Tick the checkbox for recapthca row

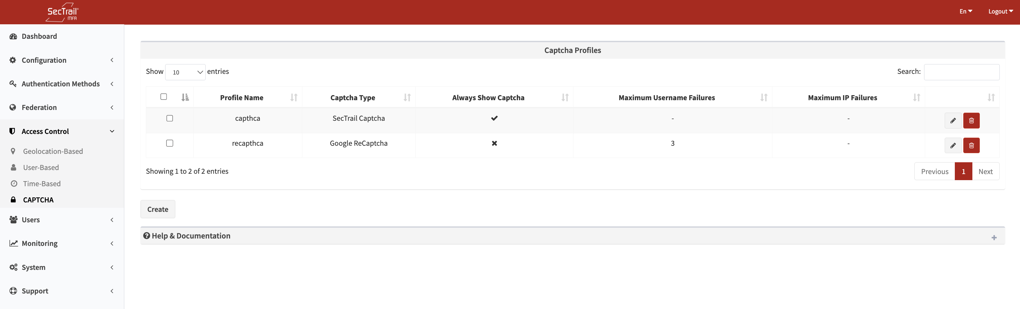[x=170, y=143]
